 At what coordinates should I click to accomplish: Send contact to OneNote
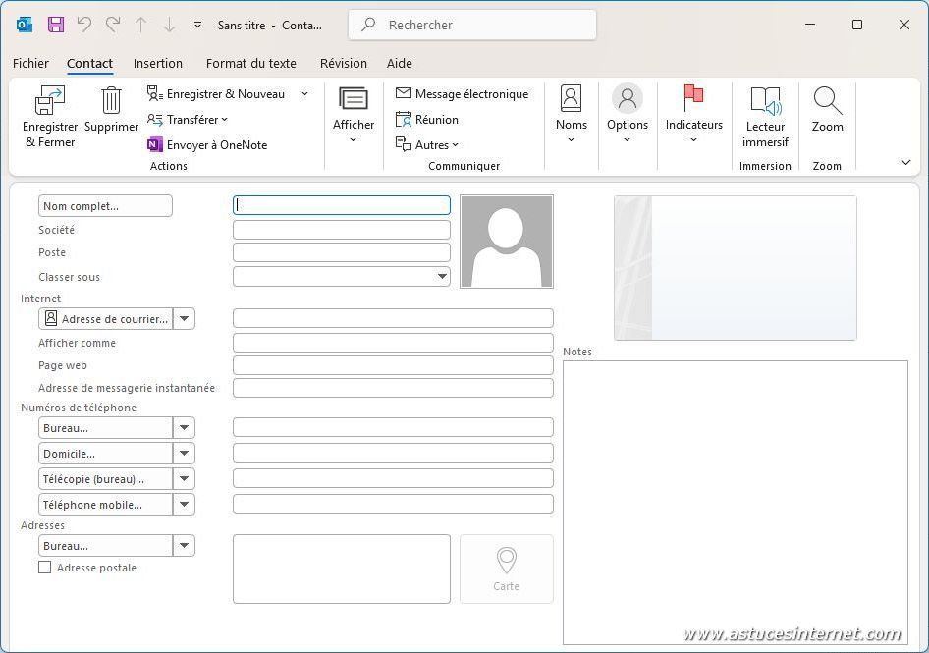(x=207, y=145)
